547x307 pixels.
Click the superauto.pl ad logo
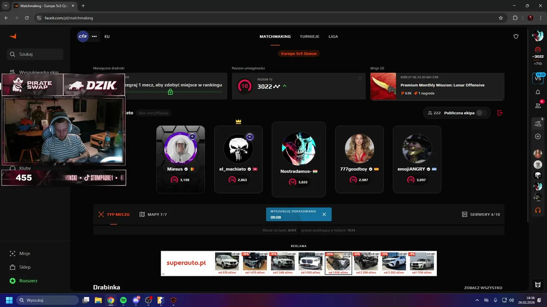pyautogui.click(x=186, y=263)
